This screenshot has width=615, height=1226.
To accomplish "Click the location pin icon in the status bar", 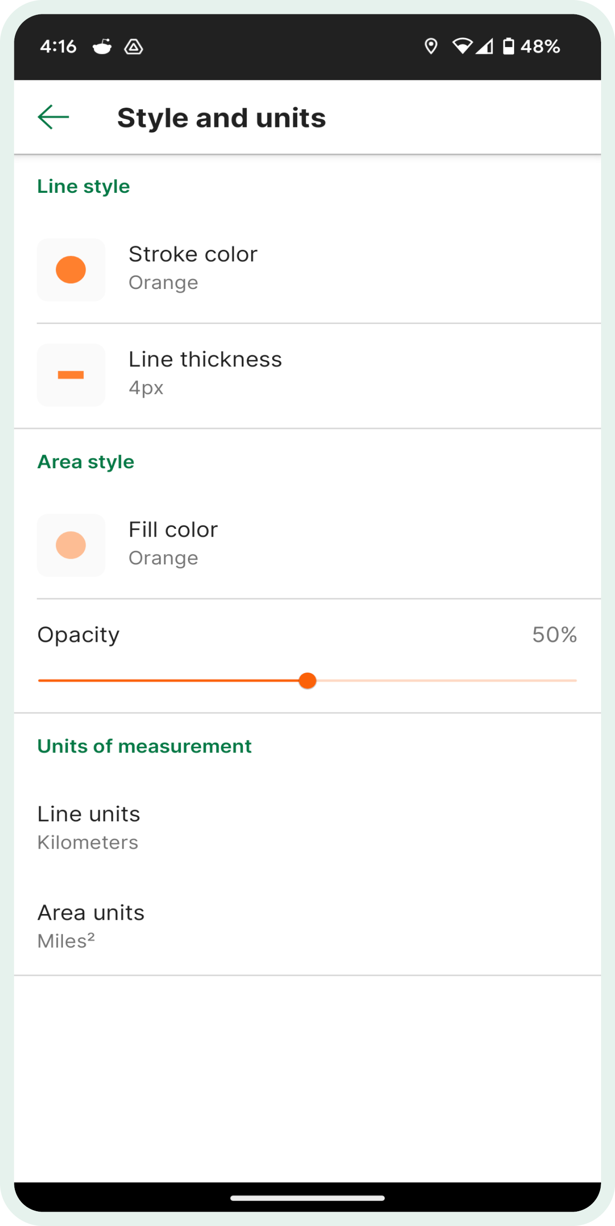I will coord(431,46).
